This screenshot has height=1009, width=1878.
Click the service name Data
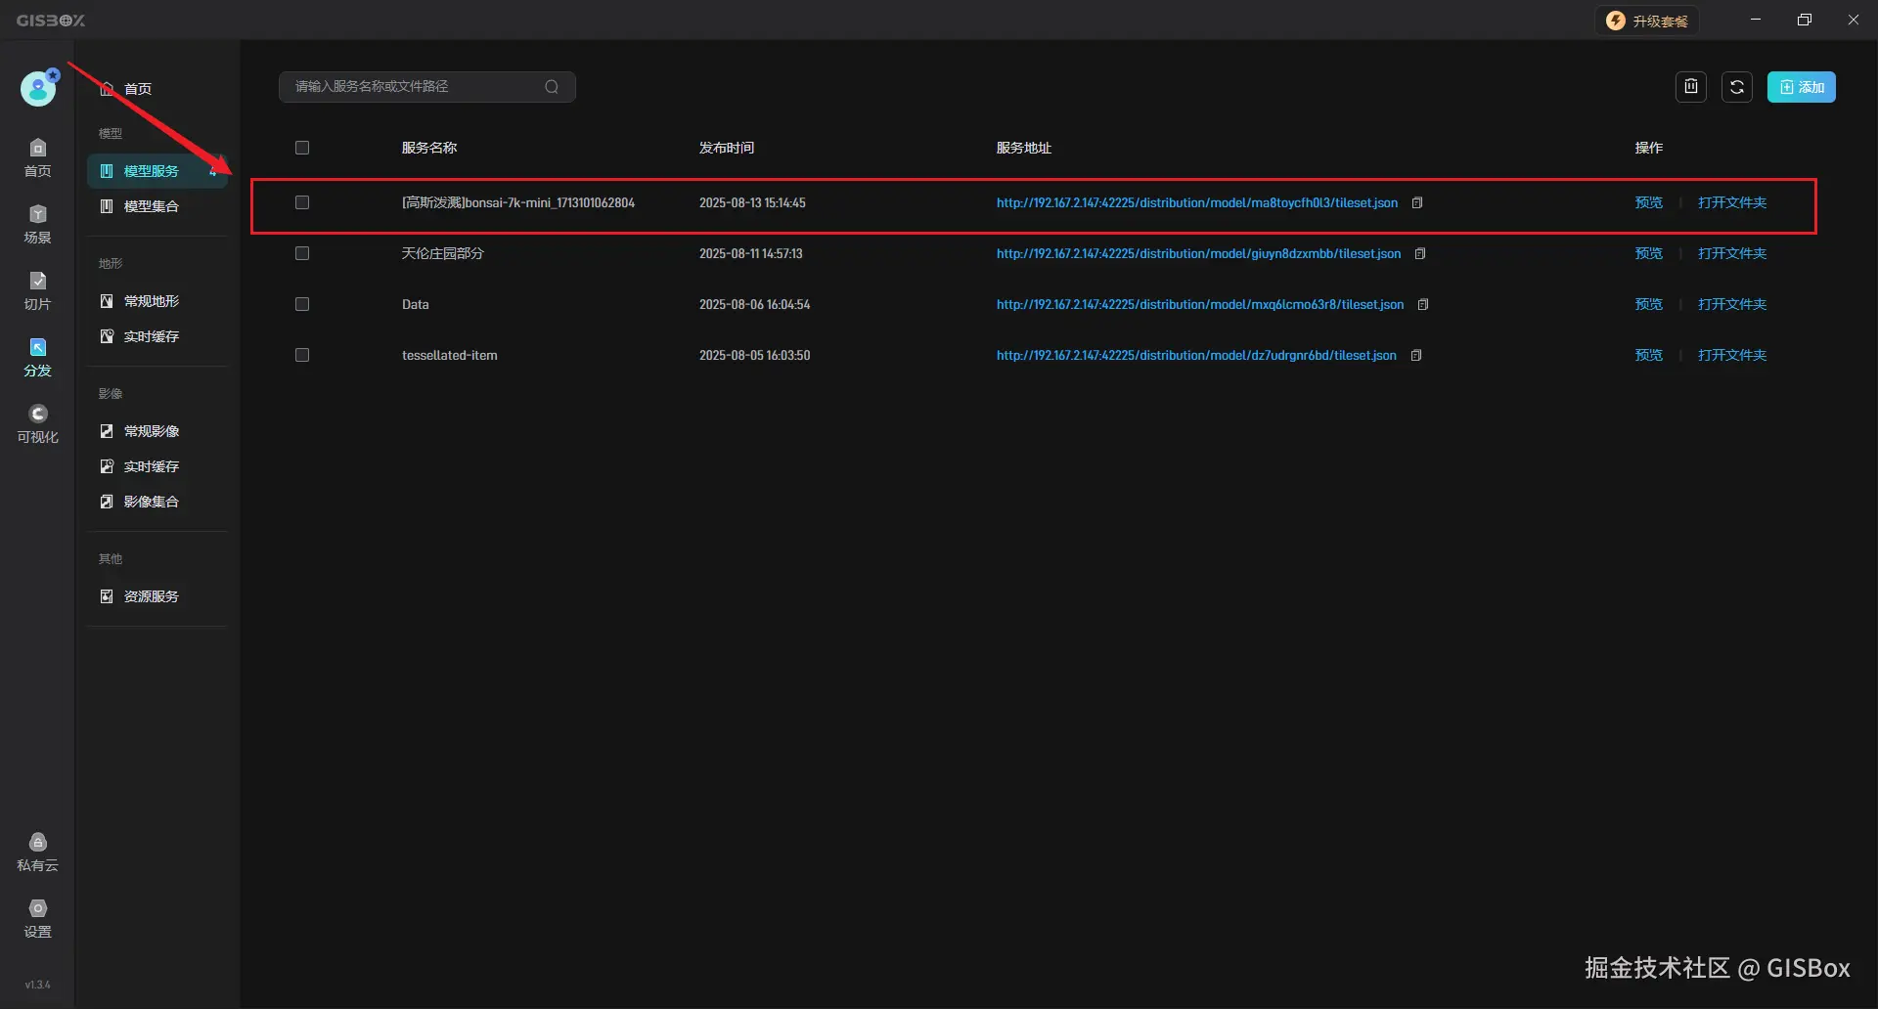(415, 304)
